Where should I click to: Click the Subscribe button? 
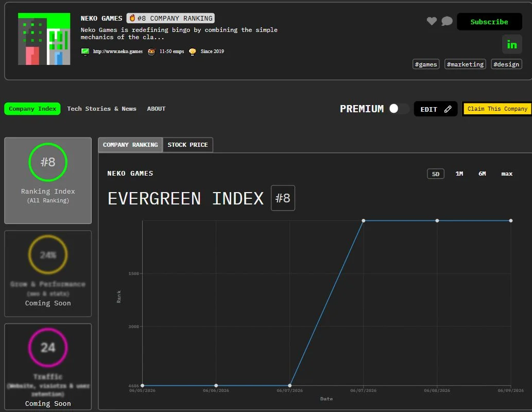click(489, 22)
